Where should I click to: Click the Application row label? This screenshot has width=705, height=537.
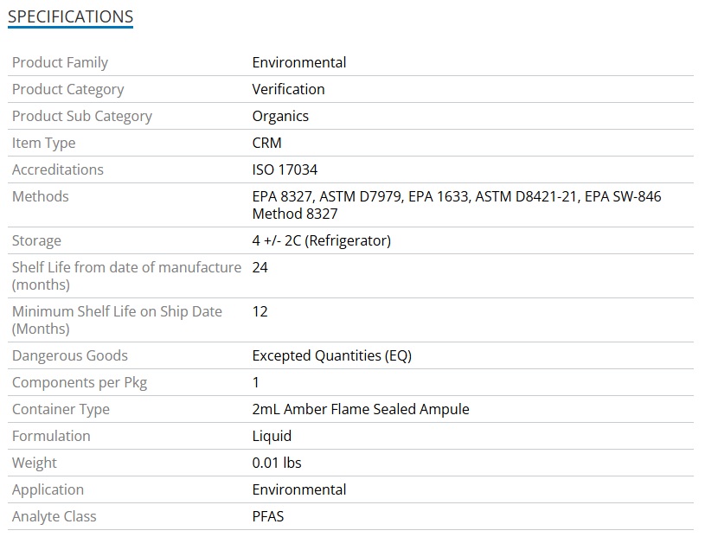(48, 489)
